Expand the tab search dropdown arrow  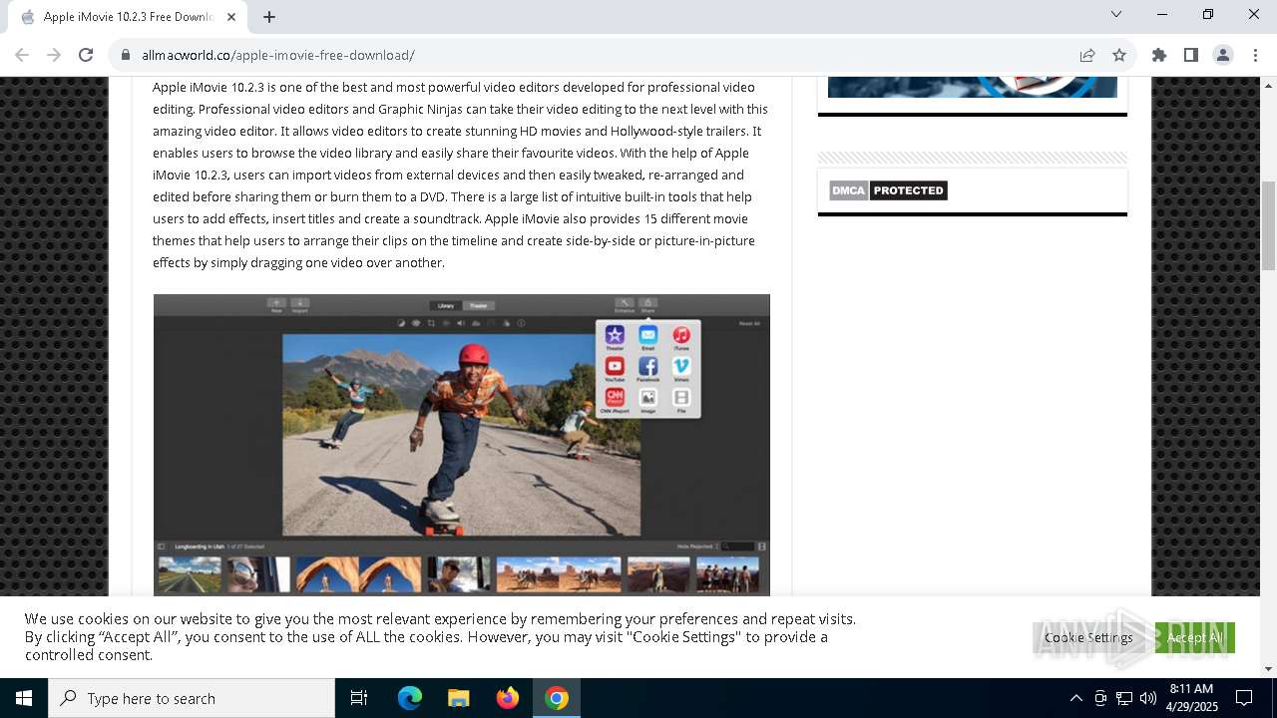tap(1116, 14)
